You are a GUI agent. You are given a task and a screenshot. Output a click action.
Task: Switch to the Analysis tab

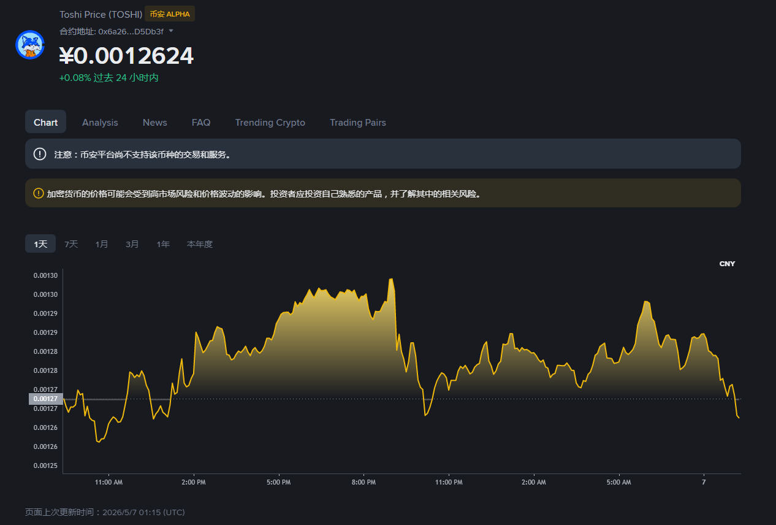pos(100,123)
